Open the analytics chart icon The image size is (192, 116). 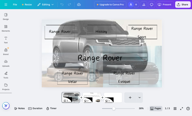click(x=144, y=4)
